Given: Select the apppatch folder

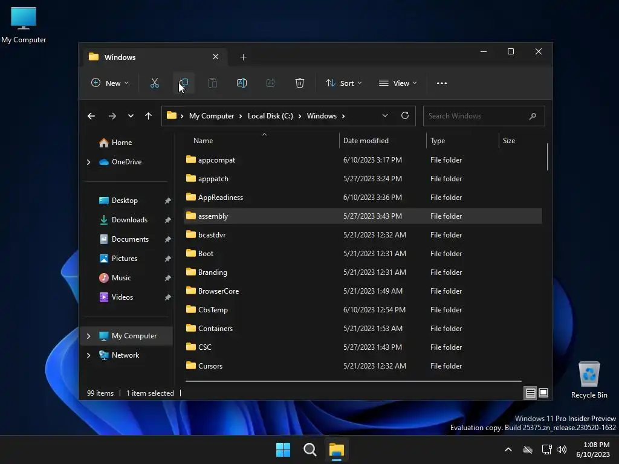Looking at the screenshot, I should pyautogui.click(x=363, y=179).
